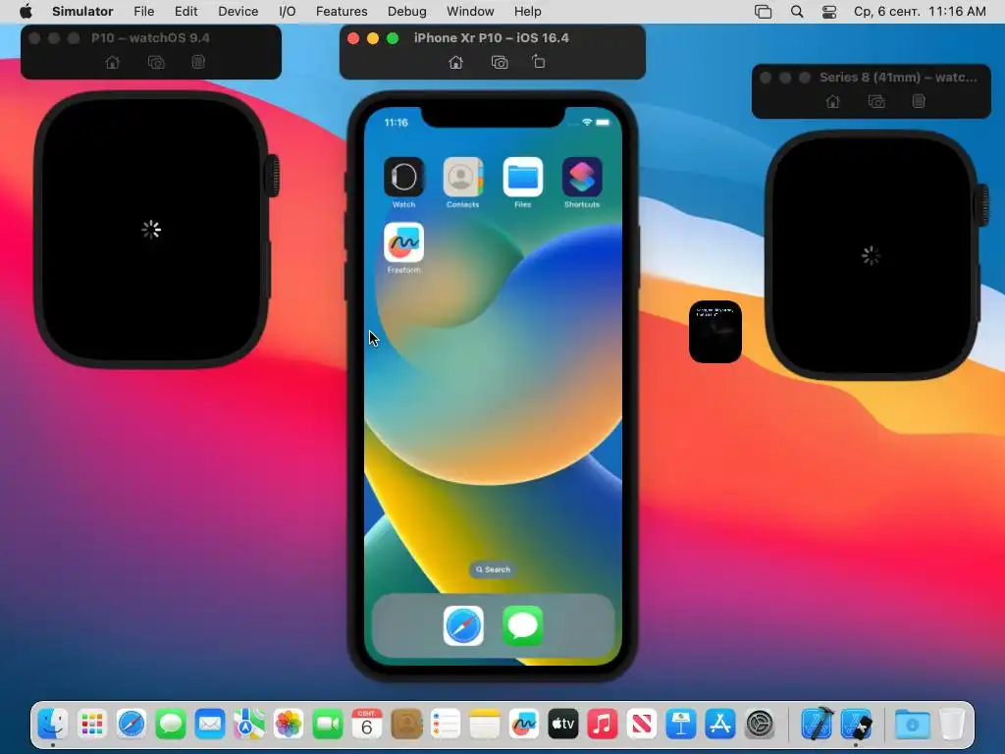Open Maps from the Dock

249,725
